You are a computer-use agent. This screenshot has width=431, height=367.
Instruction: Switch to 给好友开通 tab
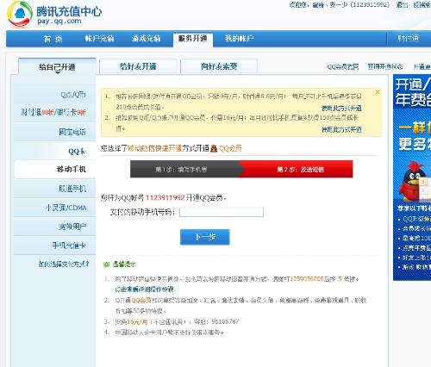tap(138, 66)
